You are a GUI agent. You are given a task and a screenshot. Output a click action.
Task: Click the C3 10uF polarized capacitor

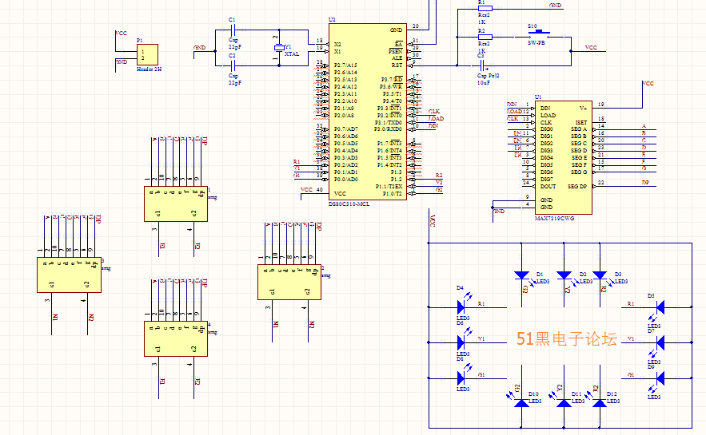point(483,66)
